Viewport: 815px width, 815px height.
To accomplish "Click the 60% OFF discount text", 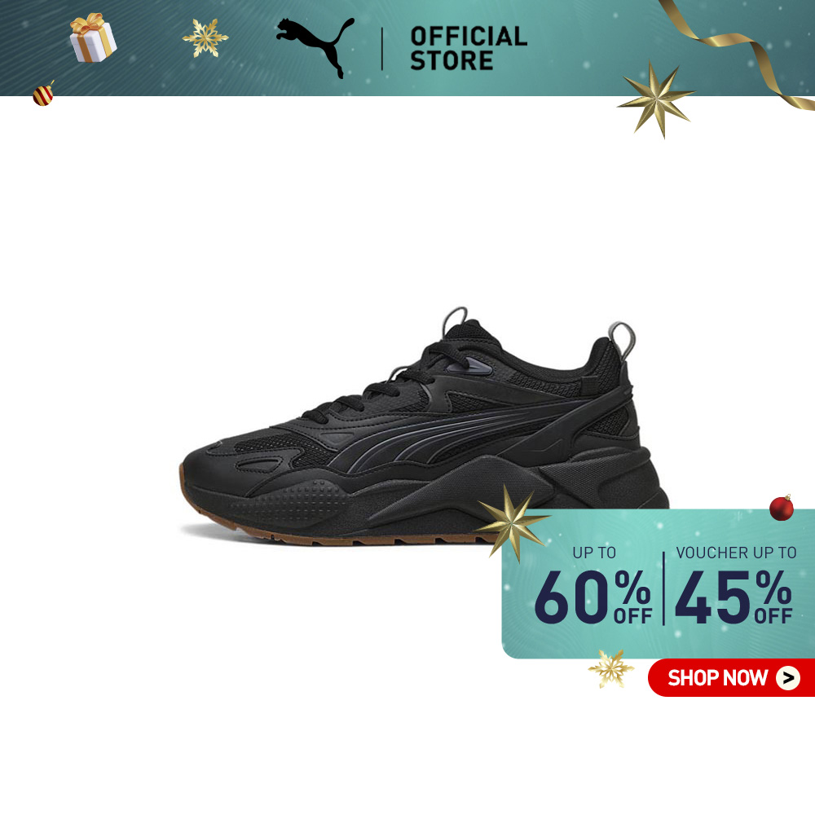I will click(x=593, y=597).
